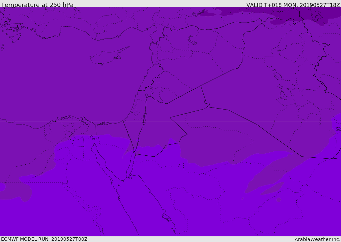Click the 'Temperature at 250 hPa' title text
The width and height of the screenshot is (341, 242).
click(37, 5)
